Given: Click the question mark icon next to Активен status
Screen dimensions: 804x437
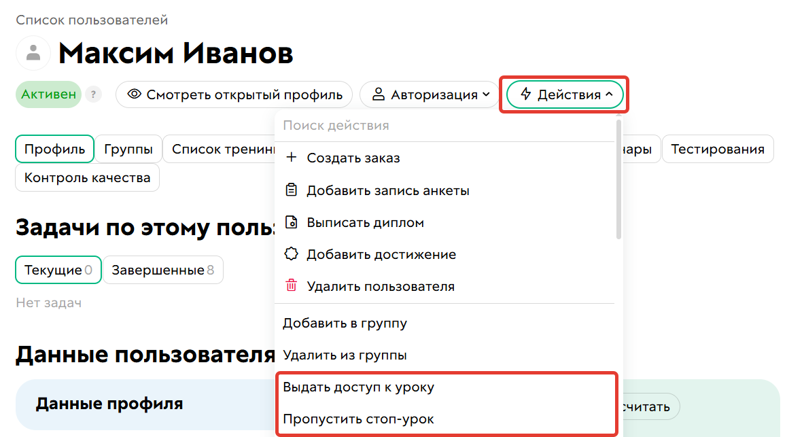Looking at the screenshot, I should 93,94.
